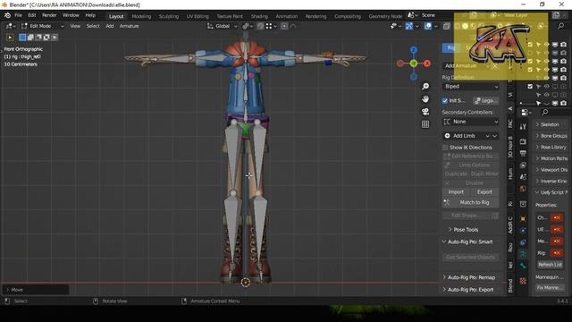Screen dimensions: 572x322
Task: Click the blue Z axis of gizmo
Action: [x=413, y=50]
